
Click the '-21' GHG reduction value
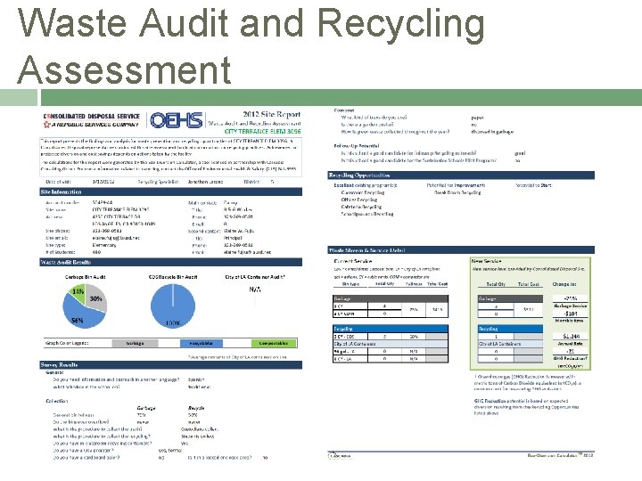tap(571, 351)
